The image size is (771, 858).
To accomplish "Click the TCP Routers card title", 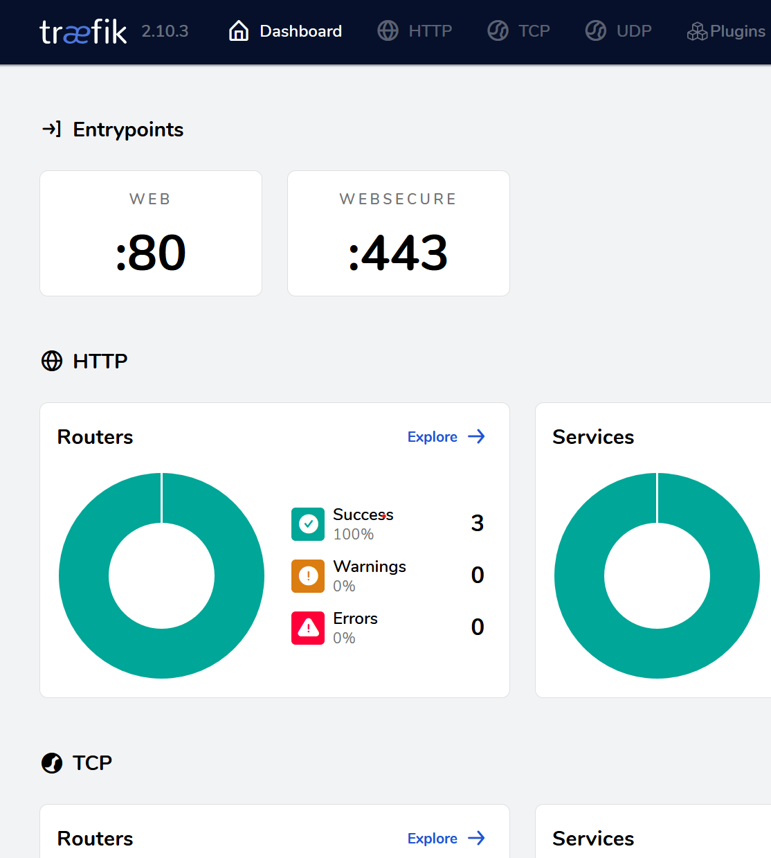I will click(x=96, y=839).
